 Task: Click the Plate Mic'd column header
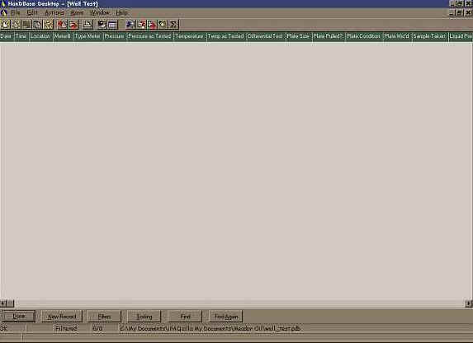pyautogui.click(x=398, y=36)
